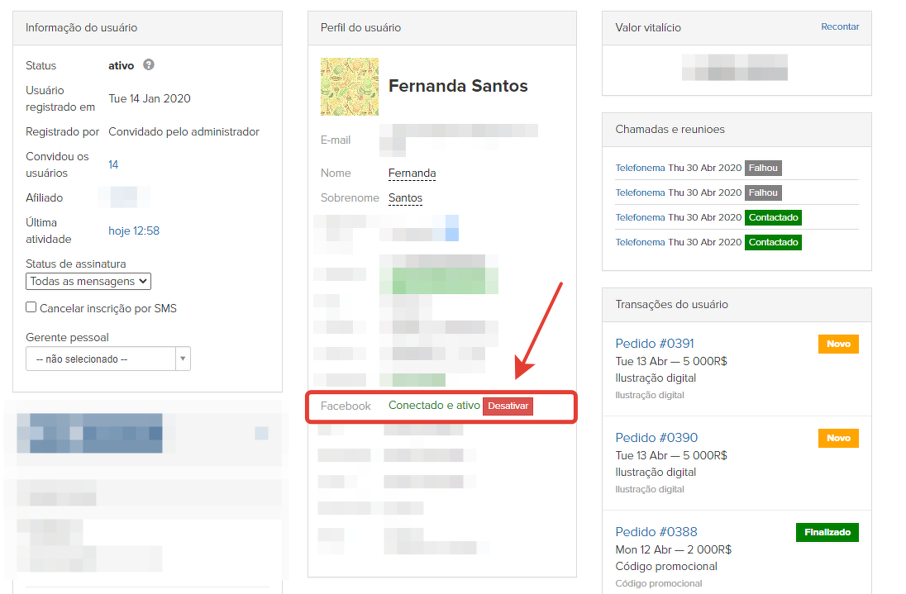Open first Telefonema marked Contactado

coord(640,218)
